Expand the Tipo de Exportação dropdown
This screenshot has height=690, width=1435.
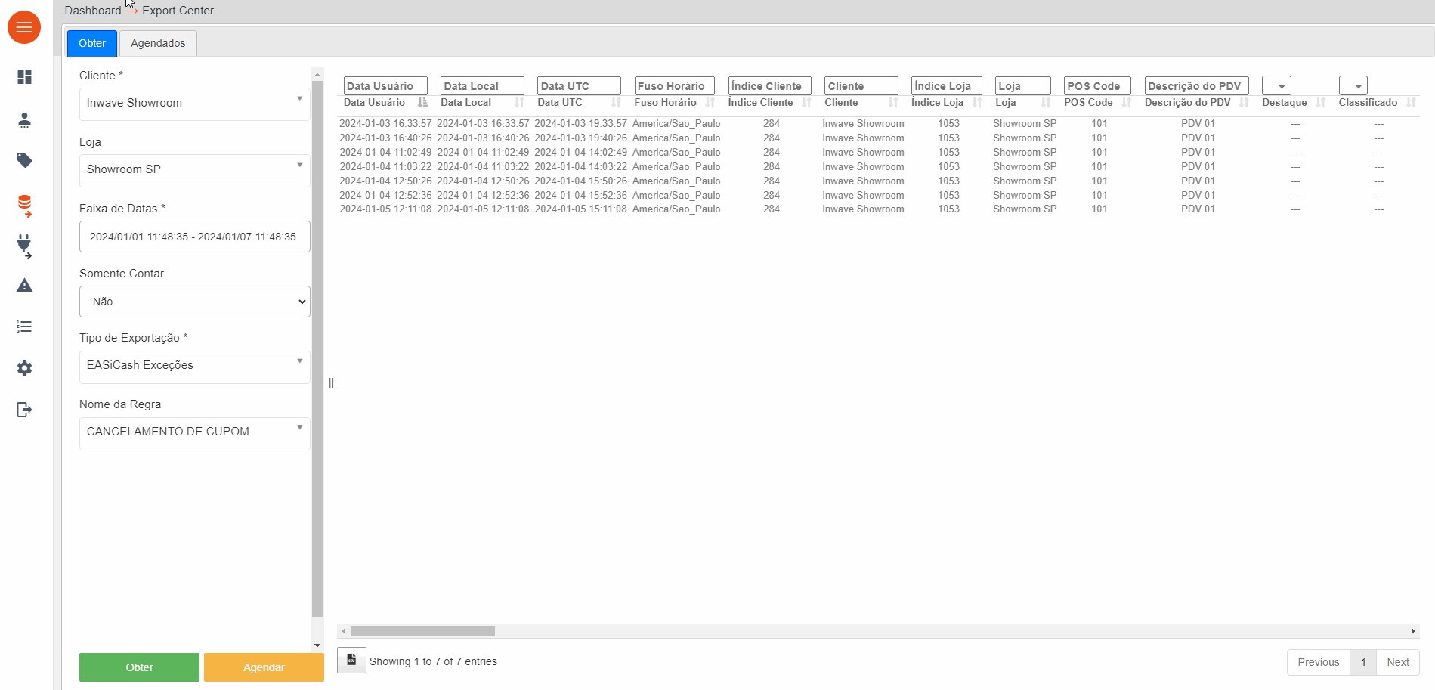(x=194, y=367)
